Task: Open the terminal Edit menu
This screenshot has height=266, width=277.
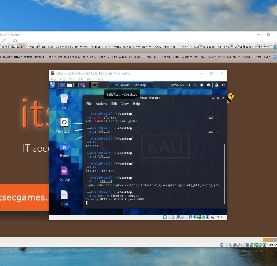Action: pos(114,104)
